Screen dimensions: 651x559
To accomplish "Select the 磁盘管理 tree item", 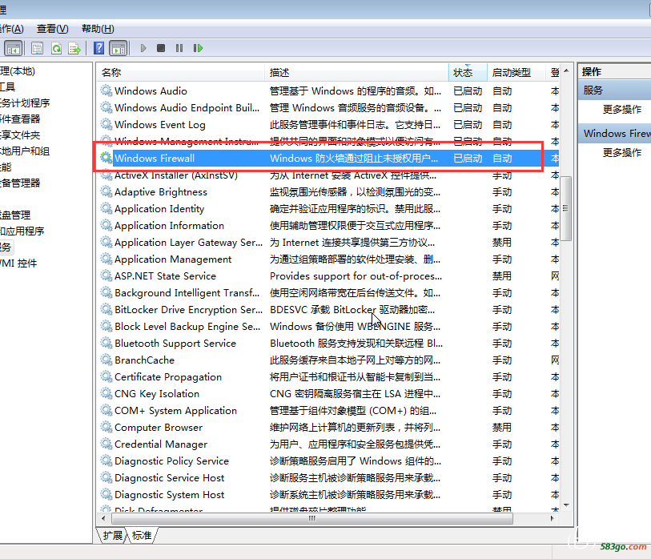I will pos(15,215).
